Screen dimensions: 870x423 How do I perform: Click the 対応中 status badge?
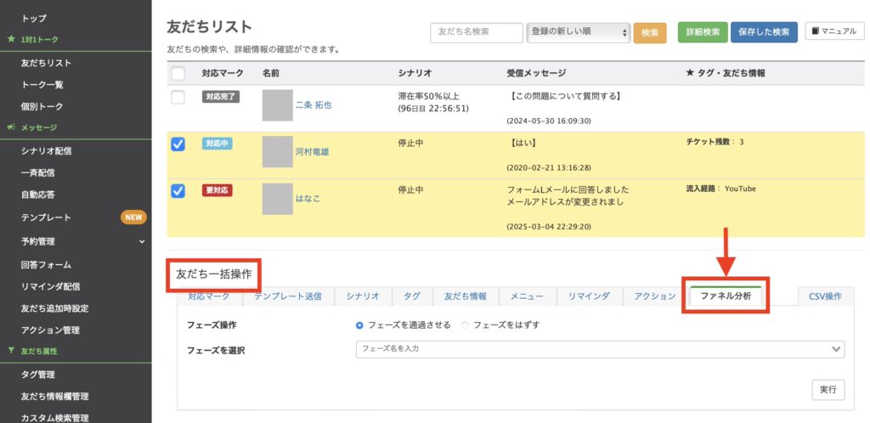click(218, 144)
